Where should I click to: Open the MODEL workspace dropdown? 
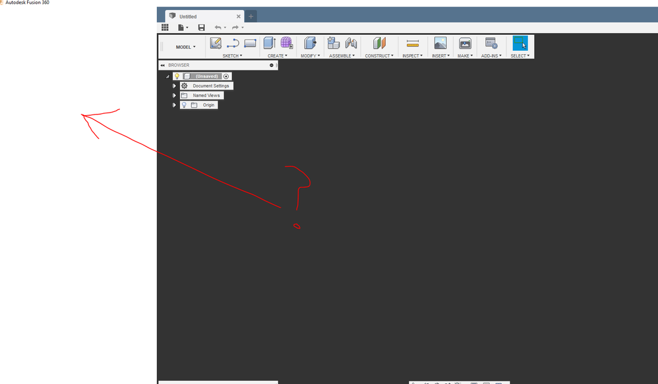tap(185, 47)
